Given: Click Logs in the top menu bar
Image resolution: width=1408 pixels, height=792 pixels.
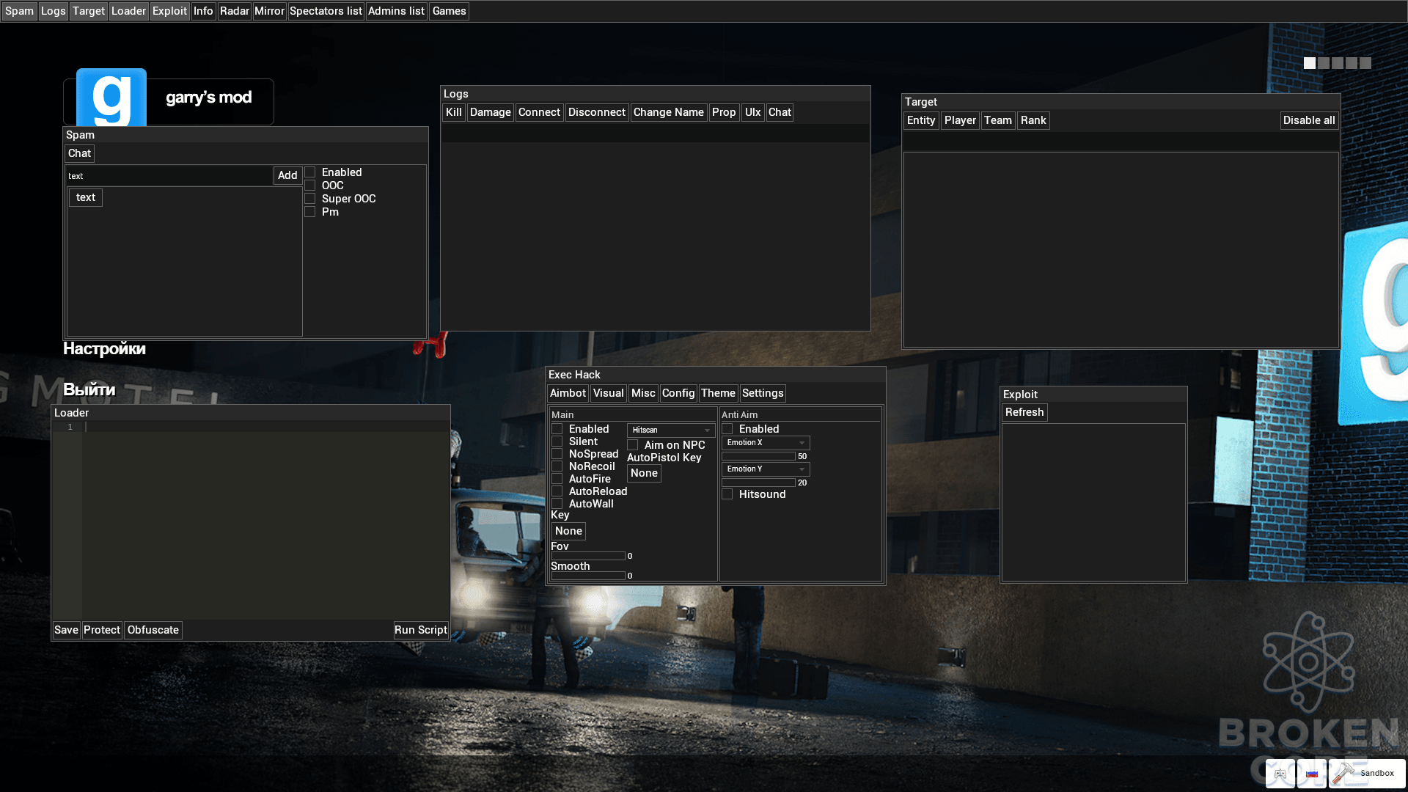Looking at the screenshot, I should pos(53,11).
